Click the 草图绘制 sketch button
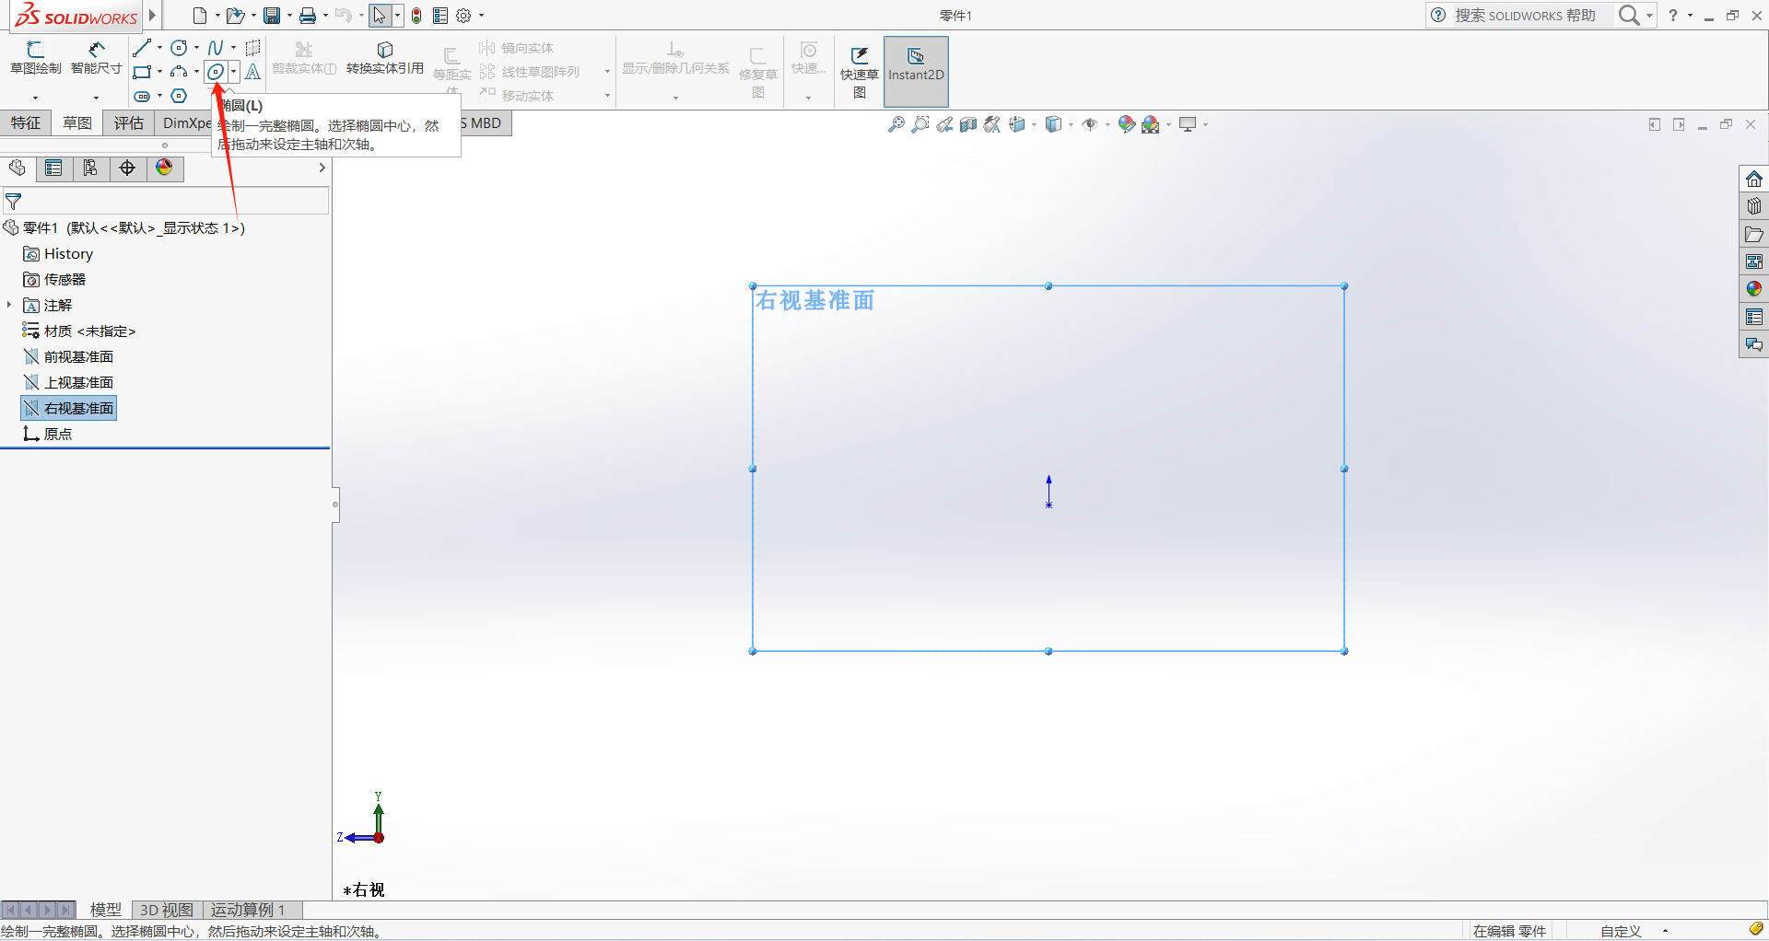 (x=35, y=58)
